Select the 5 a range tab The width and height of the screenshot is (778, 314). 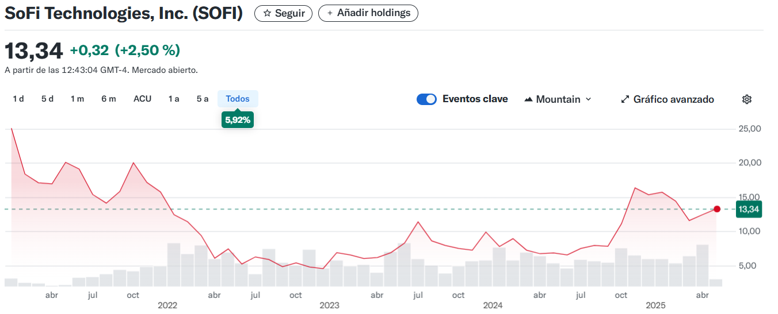203,99
